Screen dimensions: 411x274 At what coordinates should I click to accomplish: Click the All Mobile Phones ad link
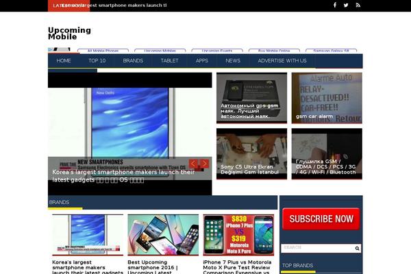(103, 50)
